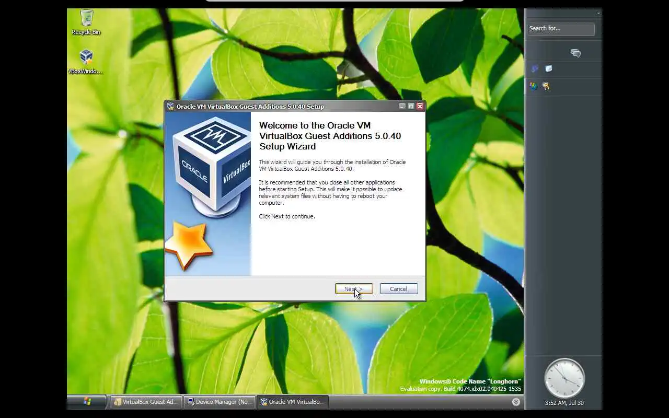This screenshot has width=669, height=418.
Task: Click the white cube sidebar icon
Action: (548, 68)
